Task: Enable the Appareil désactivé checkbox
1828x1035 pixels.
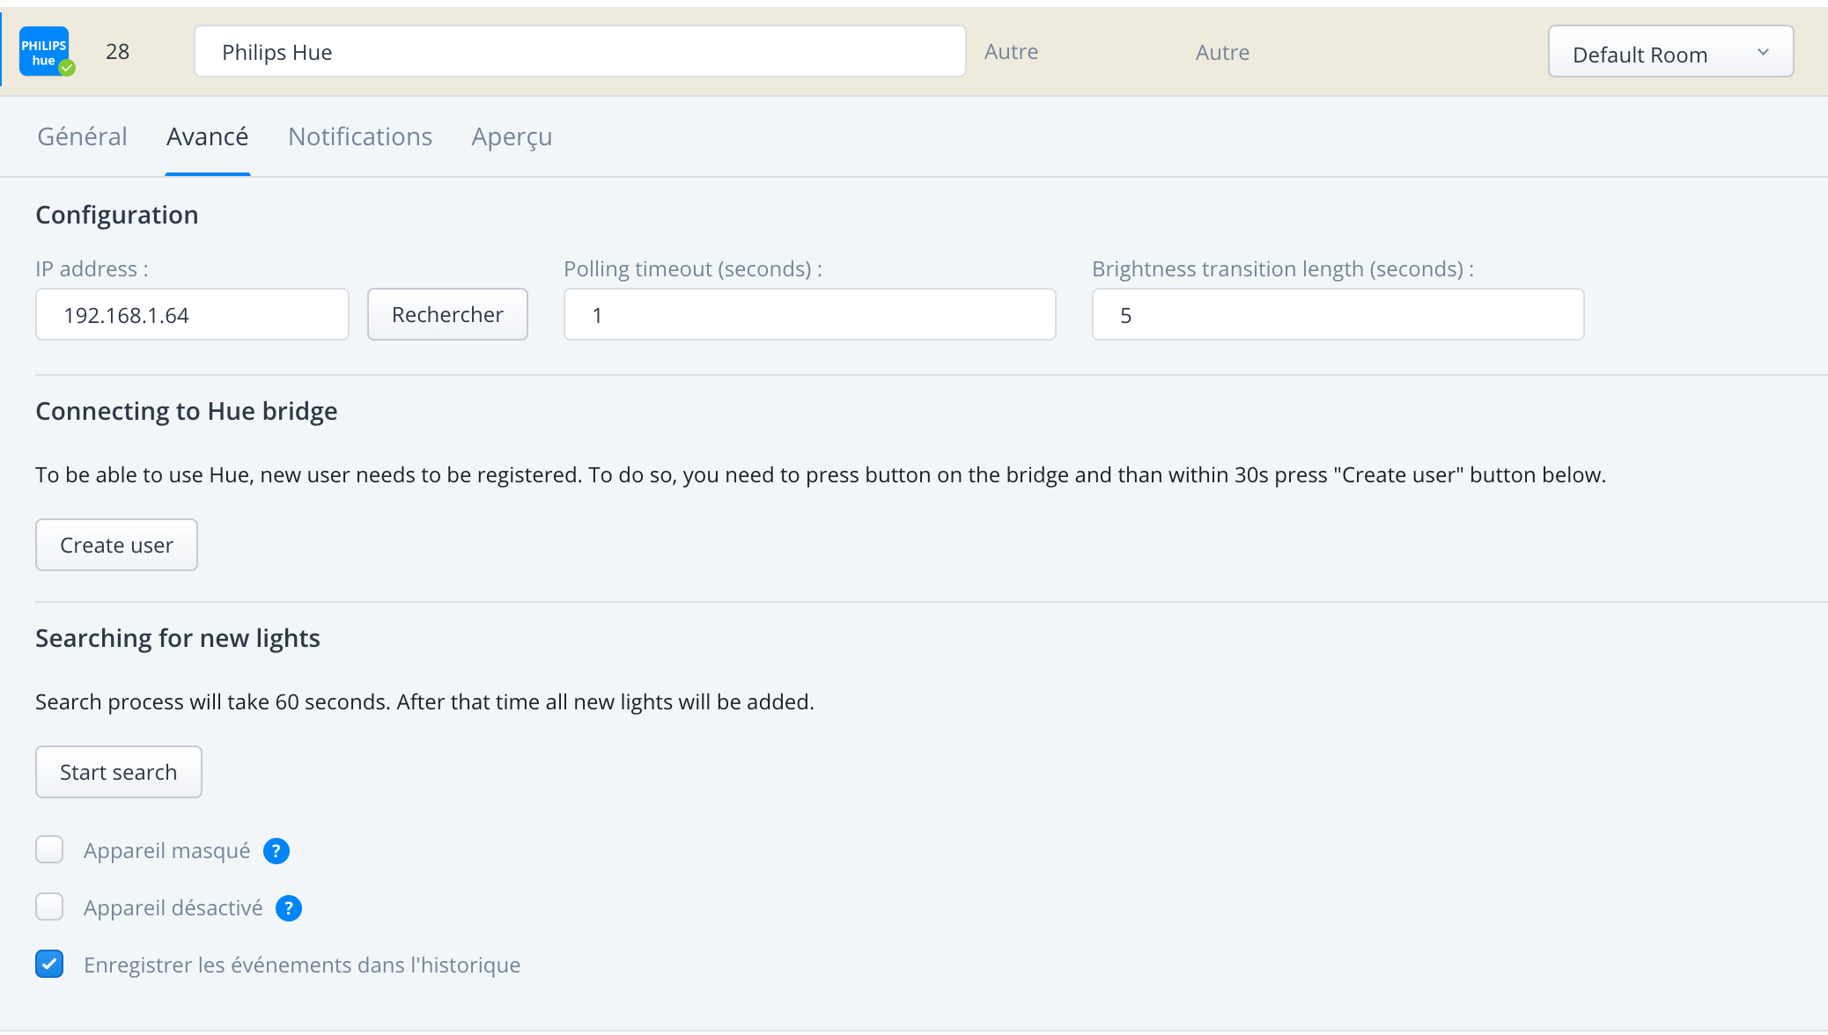Action: [49, 907]
